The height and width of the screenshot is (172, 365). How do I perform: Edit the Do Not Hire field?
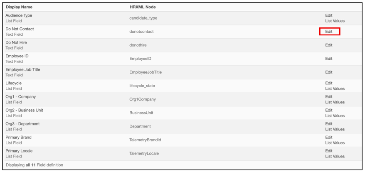329,45
